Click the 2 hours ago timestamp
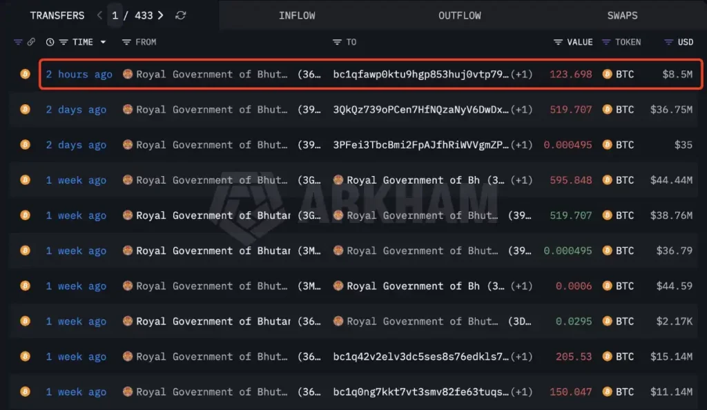 (79, 74)
